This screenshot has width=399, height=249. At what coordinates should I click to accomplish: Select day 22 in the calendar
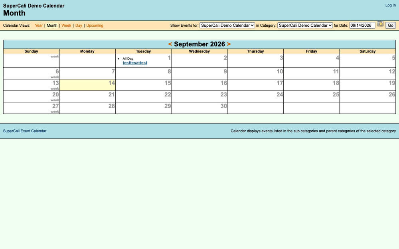[168, 94]
